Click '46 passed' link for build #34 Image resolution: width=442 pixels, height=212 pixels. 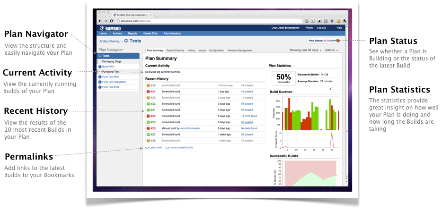[247, 92]
